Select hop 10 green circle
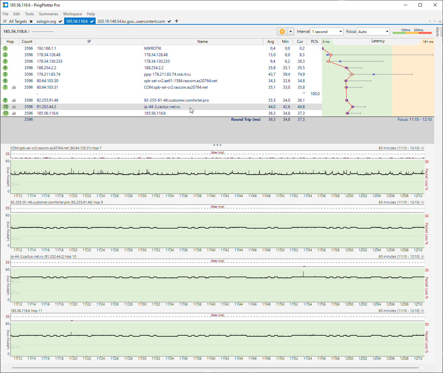 [6, 106]
